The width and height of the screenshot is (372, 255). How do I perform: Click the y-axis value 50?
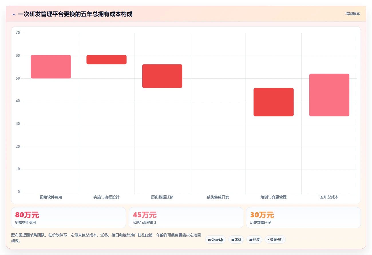[x=18, y=78]
